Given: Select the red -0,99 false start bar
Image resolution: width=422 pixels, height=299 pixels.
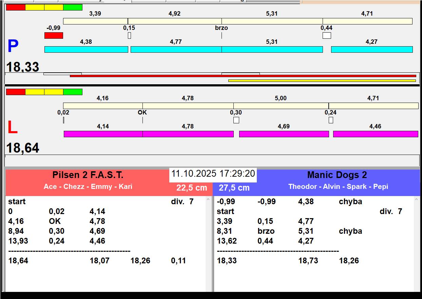Looking at the screenshot, I should pyautogui.click(x=54, y=35).
